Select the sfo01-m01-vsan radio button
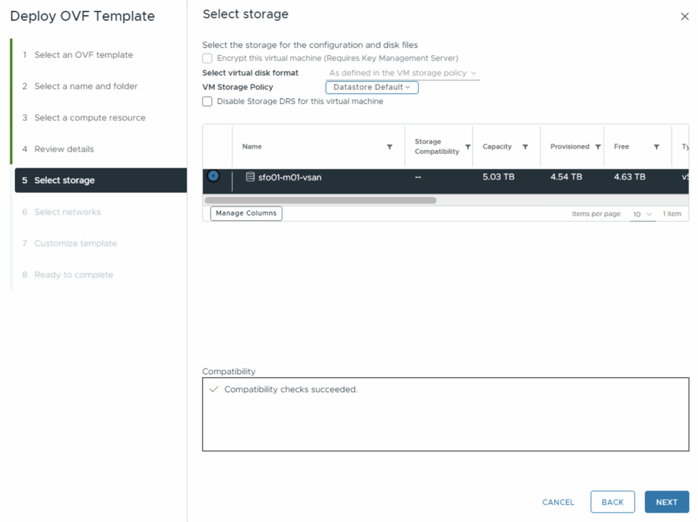 tap(213, 176)
